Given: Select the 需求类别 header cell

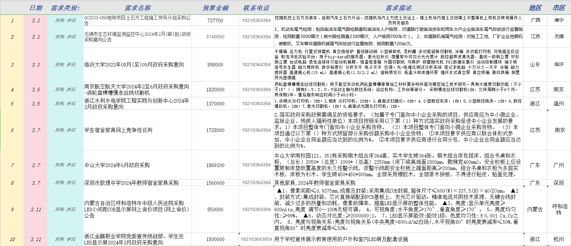Looking at the screenshot, I should (x=65, y=8).
